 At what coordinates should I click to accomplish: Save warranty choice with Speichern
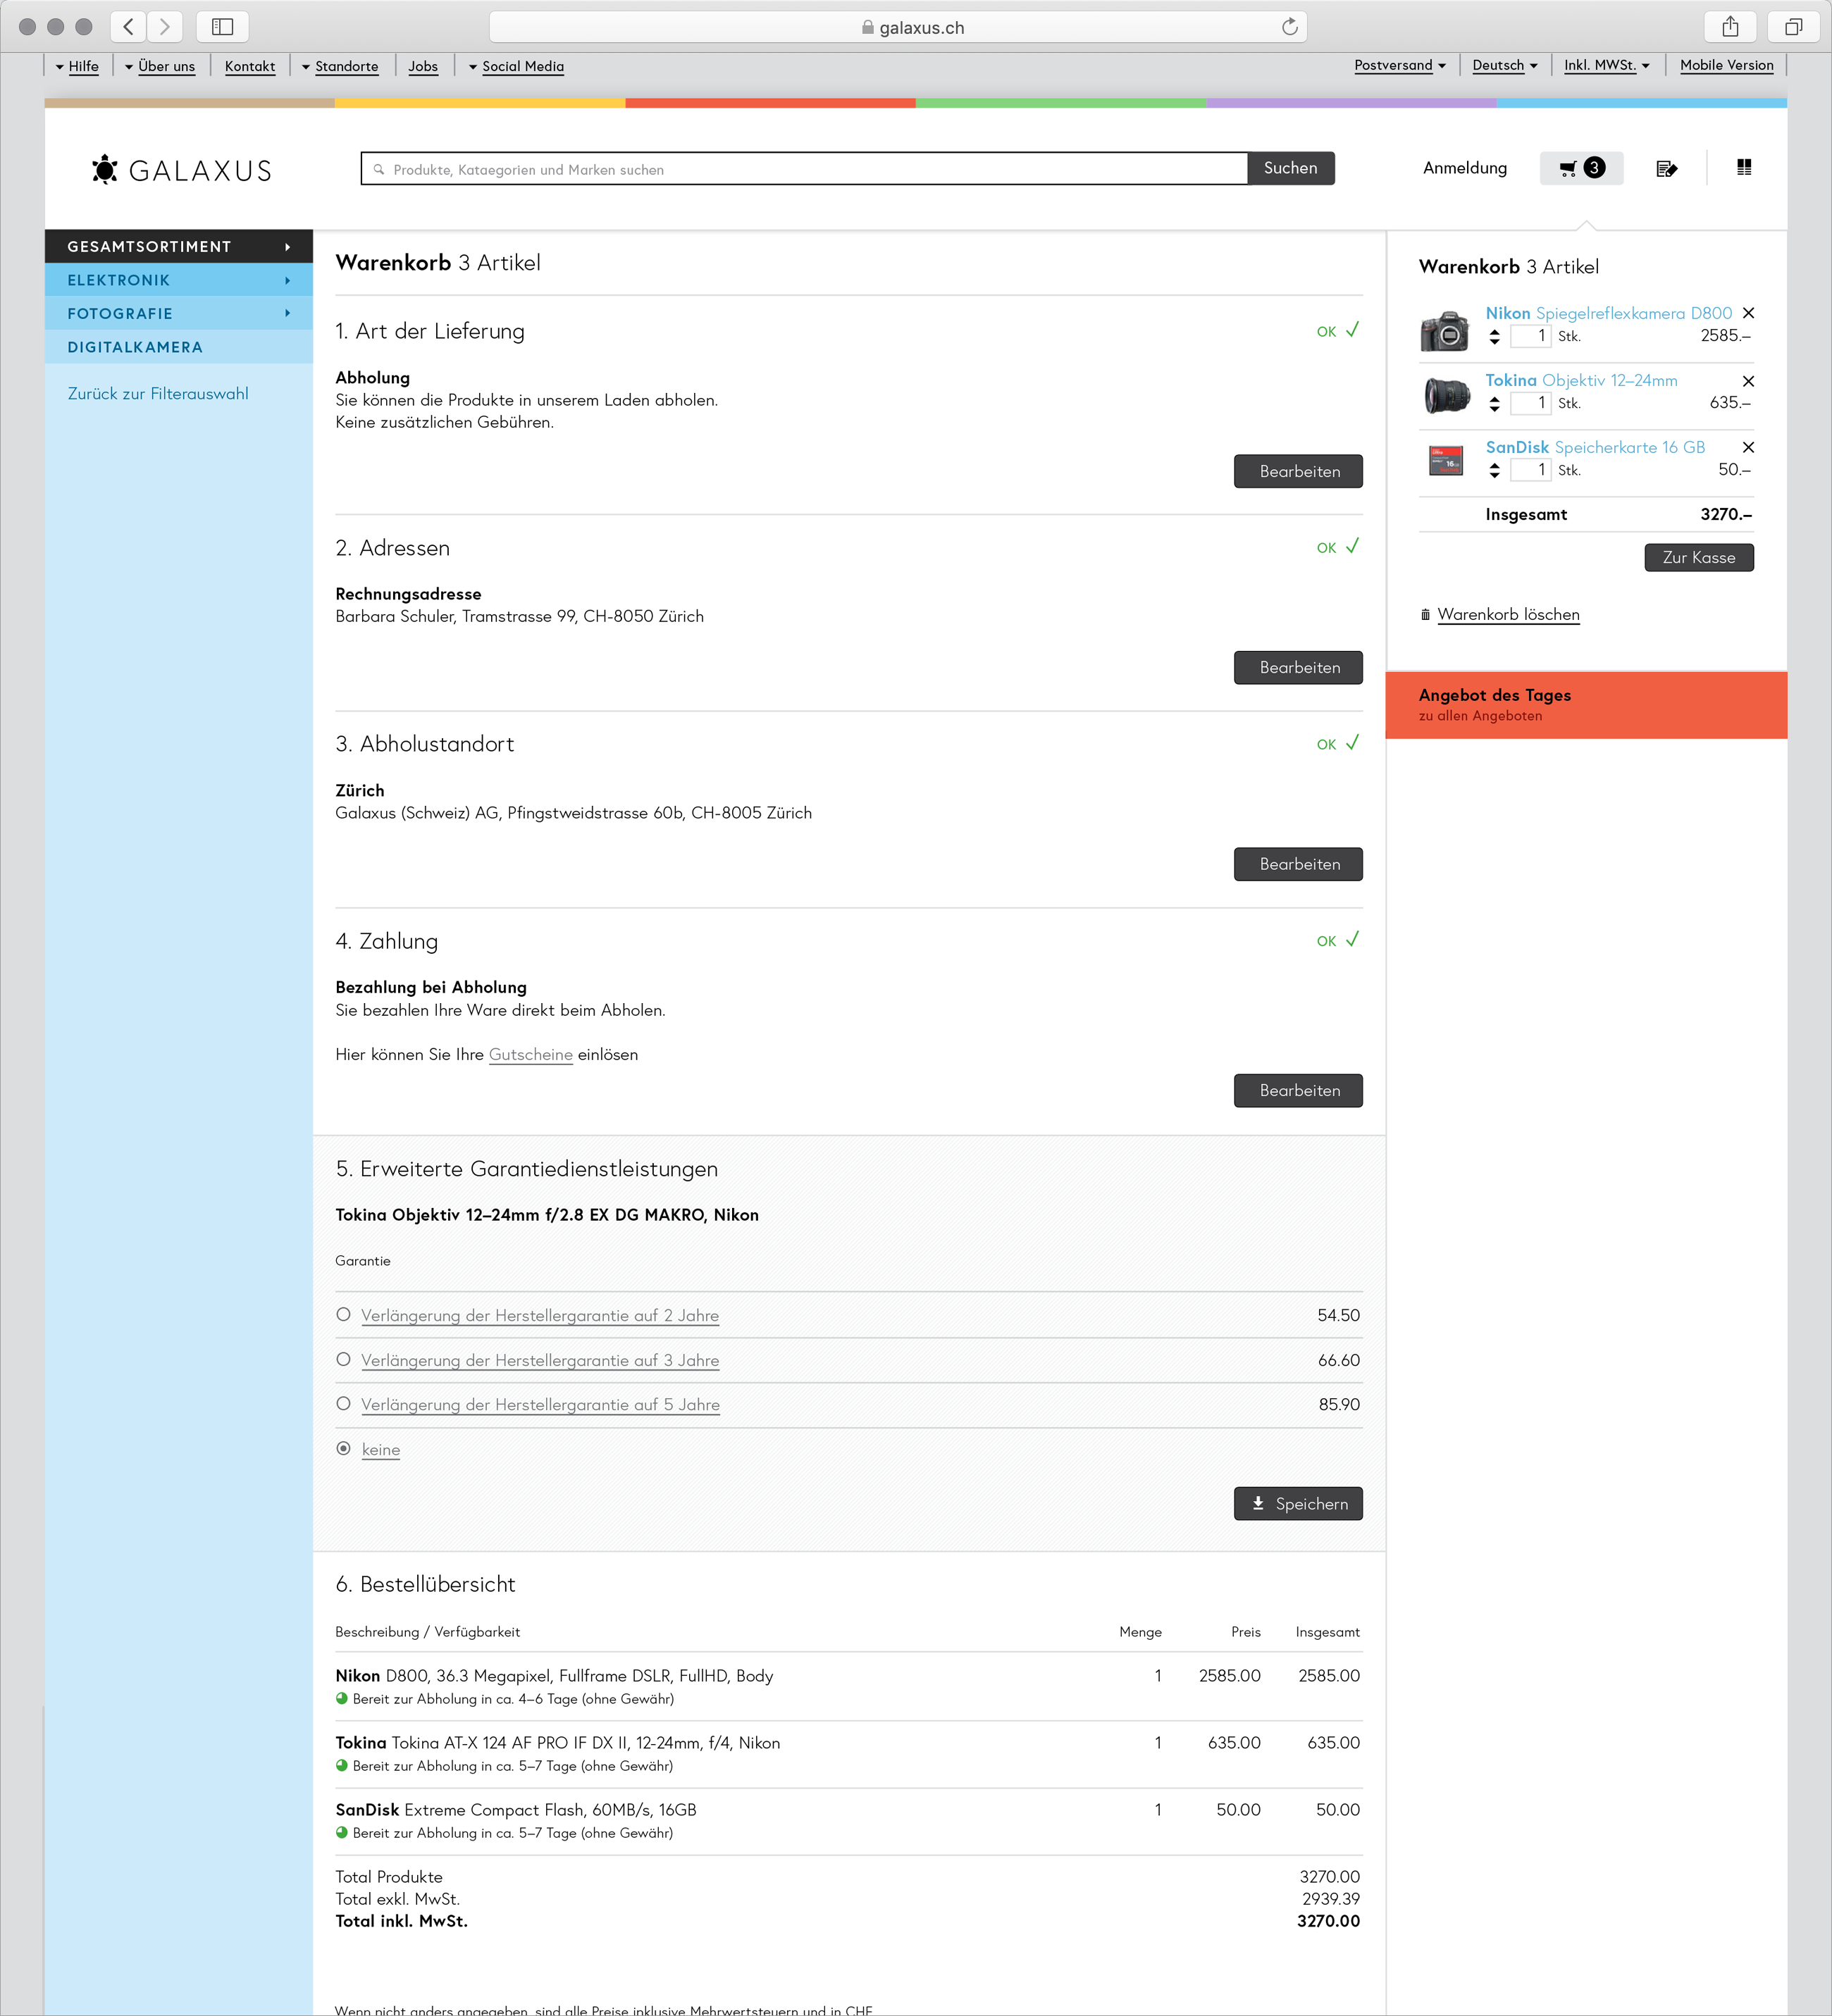pyautogui.click(x=1298, y=1503)
